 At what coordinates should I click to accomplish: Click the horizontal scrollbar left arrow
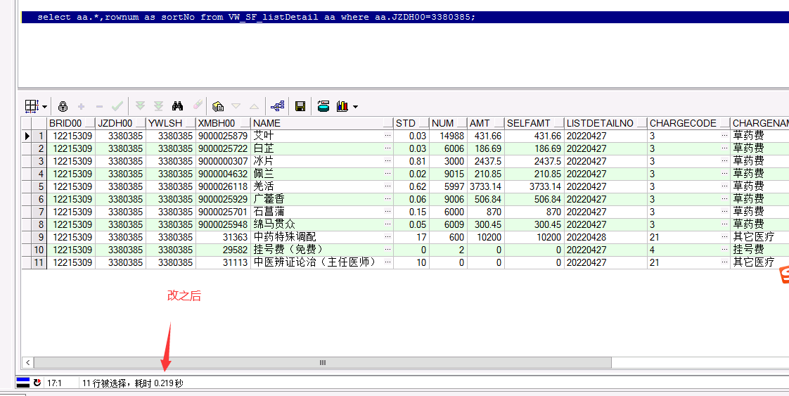[x=27, y=362]
